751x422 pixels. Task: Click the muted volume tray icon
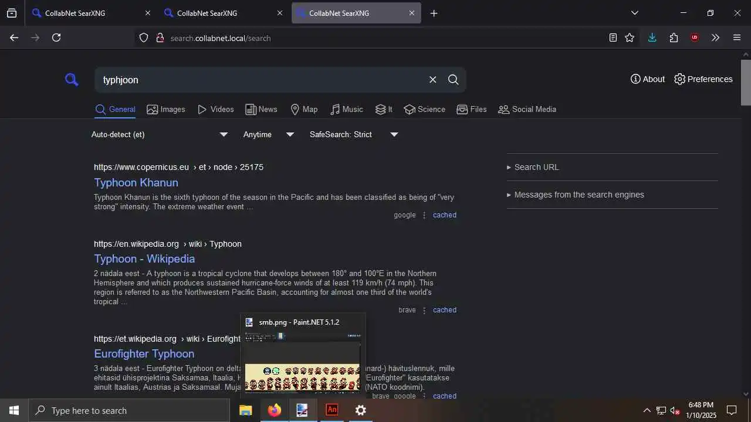[x=675, y=410]
